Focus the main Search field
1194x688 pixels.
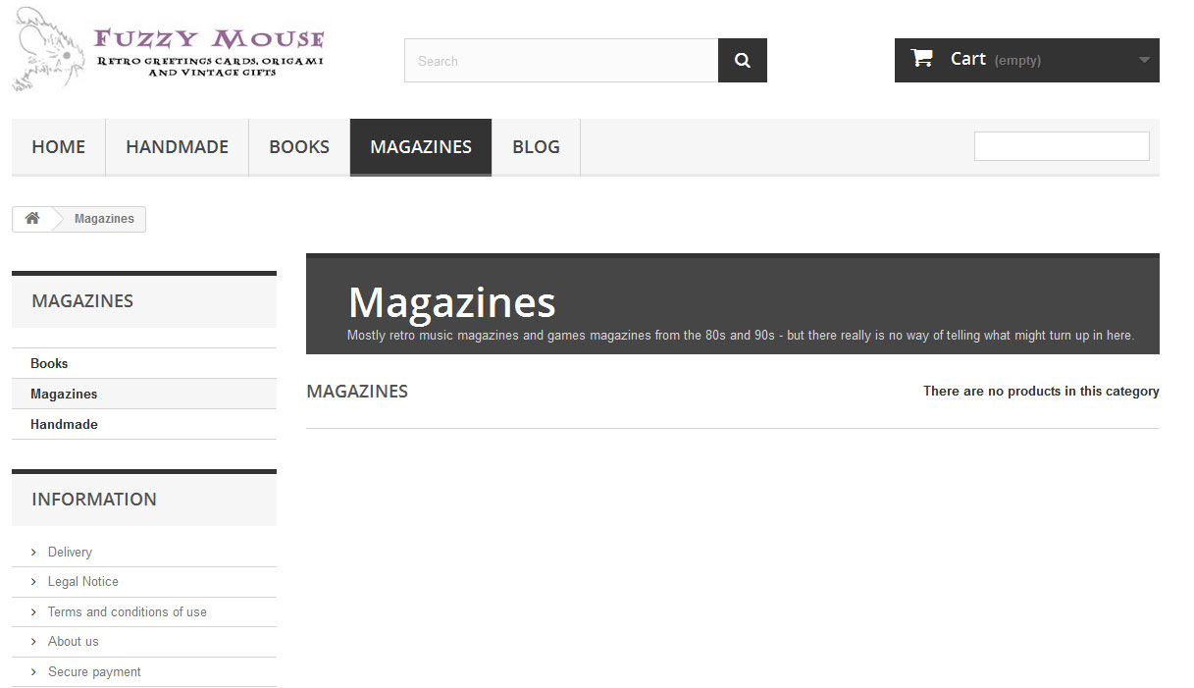point(561,60)
